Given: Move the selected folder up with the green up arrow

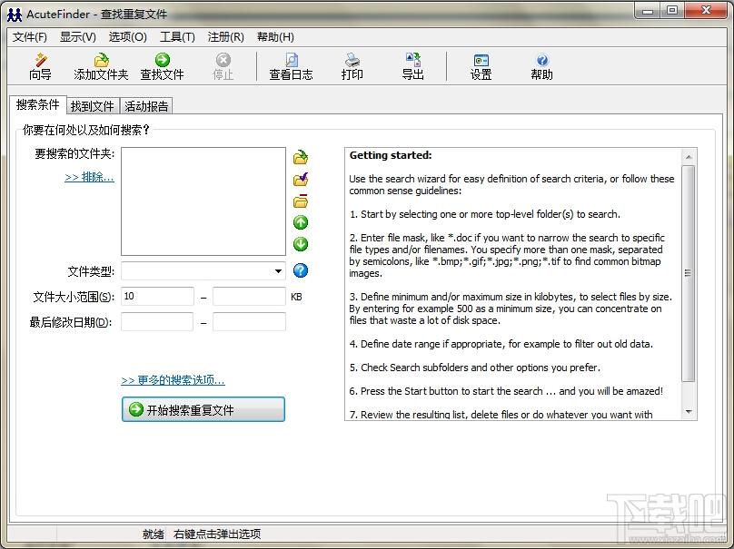Looking at the screenshot, I should (301, 222).
